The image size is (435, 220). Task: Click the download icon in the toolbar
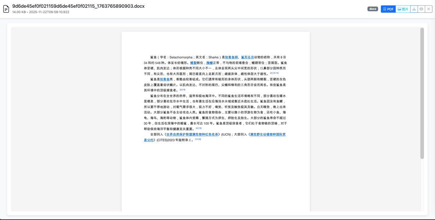pyautogui.click(x=414, y=9)
